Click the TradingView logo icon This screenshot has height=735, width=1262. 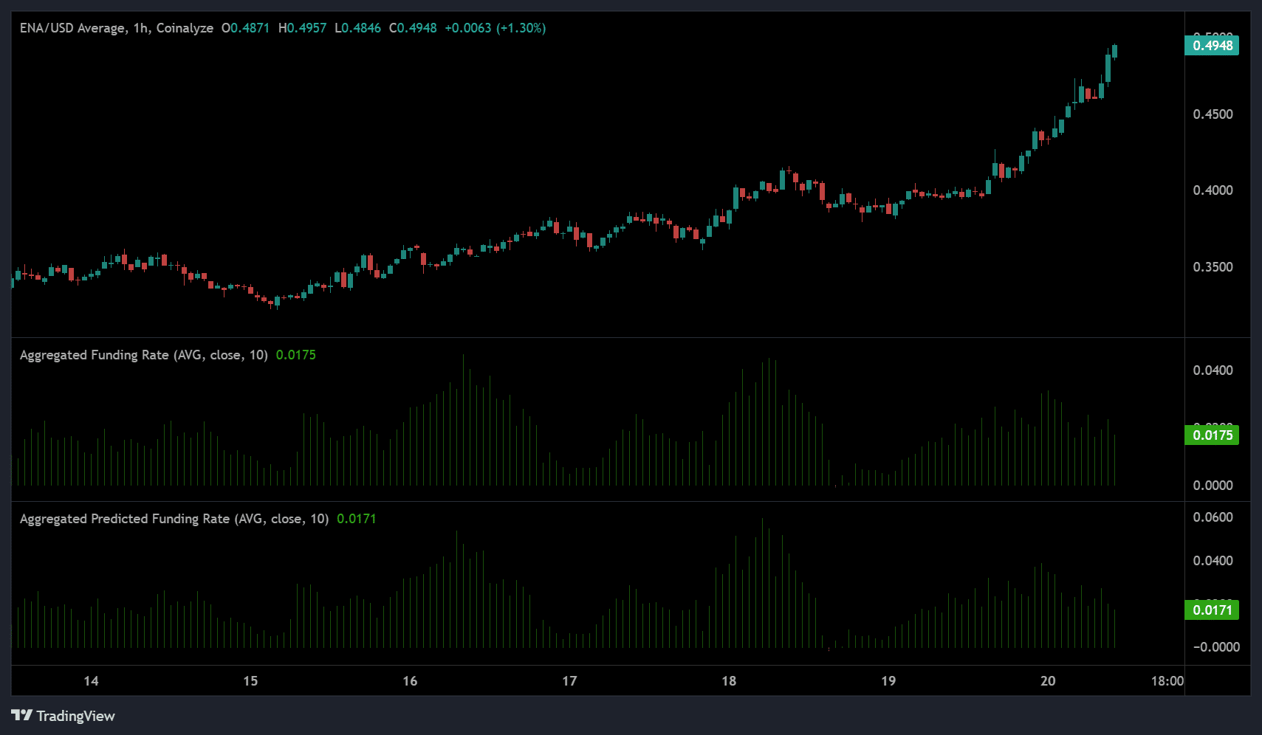coord(21,715)
